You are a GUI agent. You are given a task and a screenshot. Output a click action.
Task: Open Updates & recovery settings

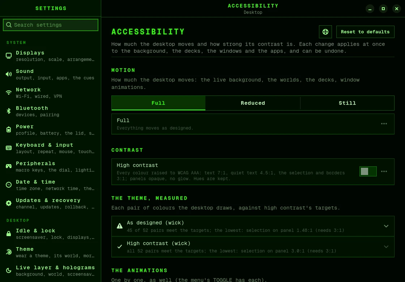[x=51, y=203]
